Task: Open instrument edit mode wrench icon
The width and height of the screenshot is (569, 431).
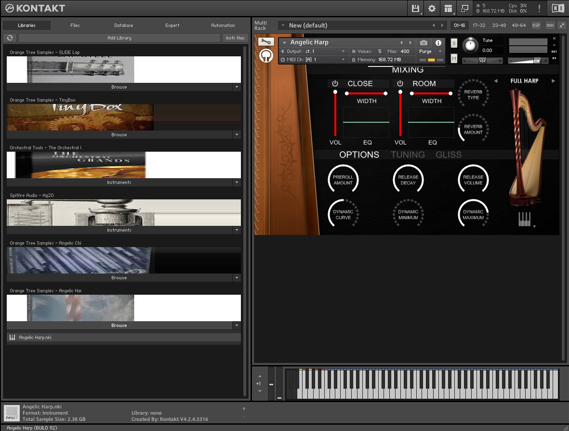Action: (x=265, y=42)
